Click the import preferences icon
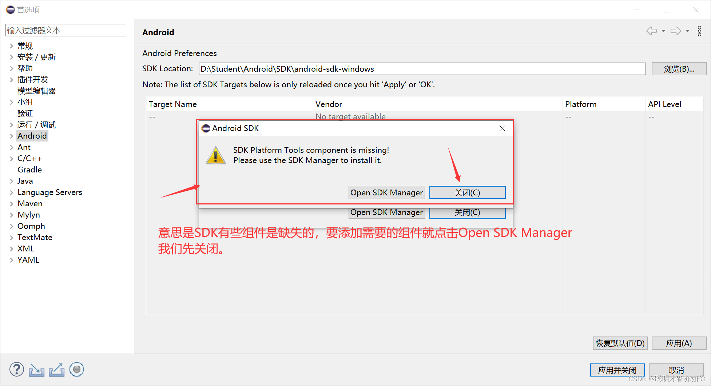The height and width of the screenshot is (386, 711). click(36, 370)
